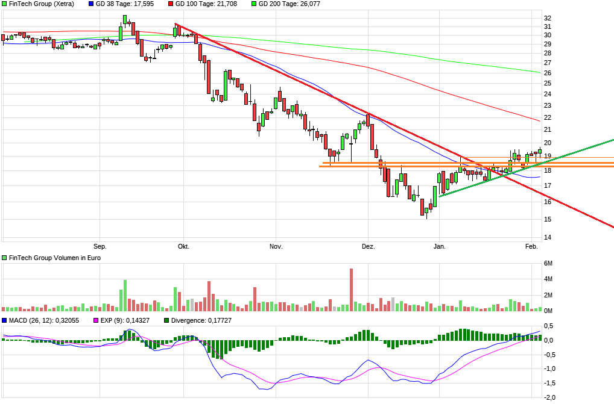Image resolution: width=614 pixels, height=404 pixels.
Task: Click the price axis value 14
Action: click(x=548, y=237)
